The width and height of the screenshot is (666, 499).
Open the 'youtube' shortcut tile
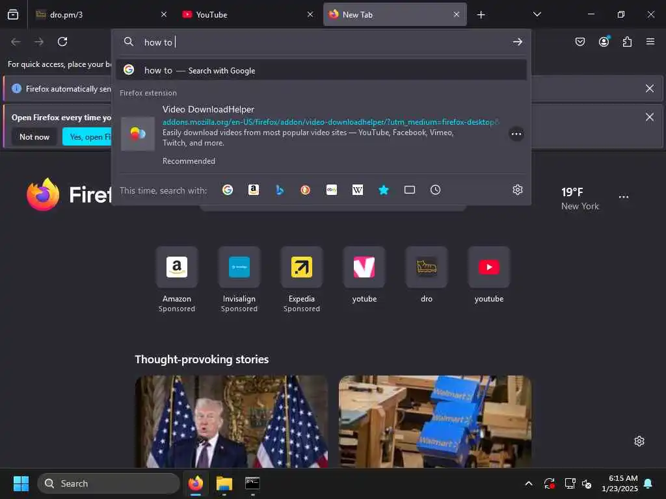pos(489,275)
